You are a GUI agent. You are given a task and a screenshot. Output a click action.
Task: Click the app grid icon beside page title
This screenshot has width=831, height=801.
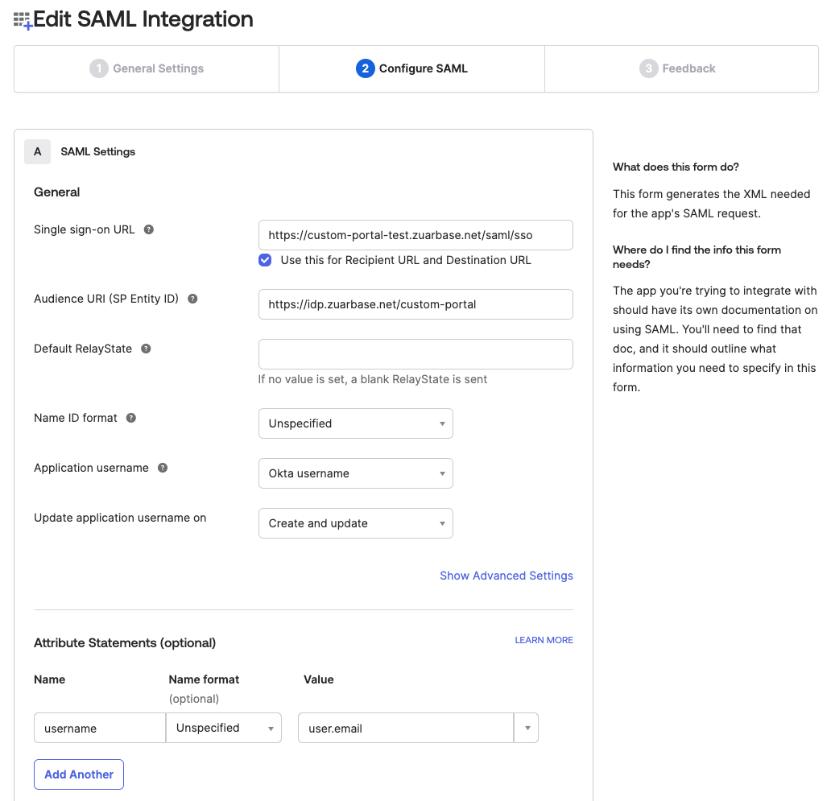click(x=23, y=21)
